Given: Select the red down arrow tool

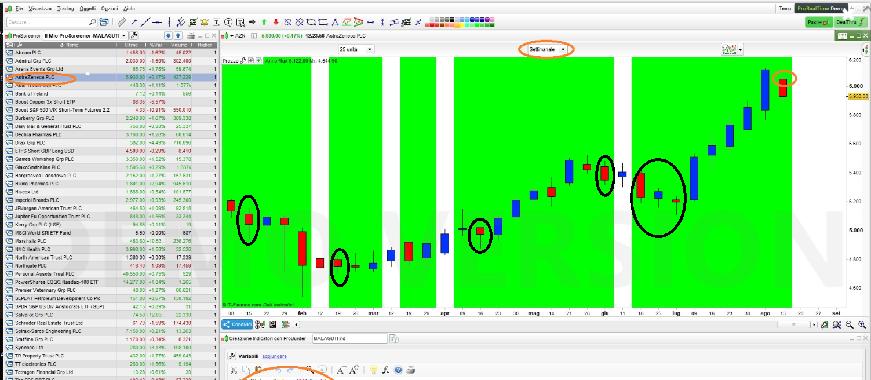Looking at the screenshot, I should pyautogui.click(x=276, y=22).
